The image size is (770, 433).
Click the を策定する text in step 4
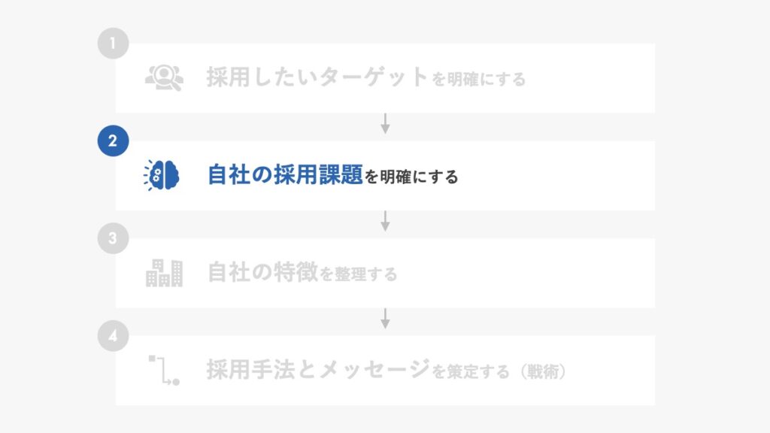pyautogui.click(x=471, y=371)
